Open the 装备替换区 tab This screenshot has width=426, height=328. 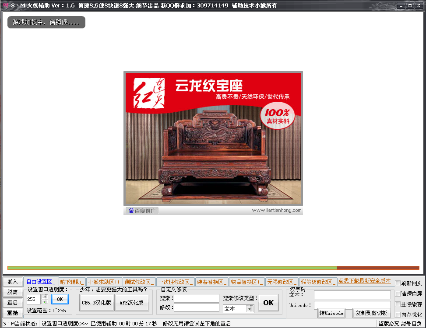(x=212, y=282)
